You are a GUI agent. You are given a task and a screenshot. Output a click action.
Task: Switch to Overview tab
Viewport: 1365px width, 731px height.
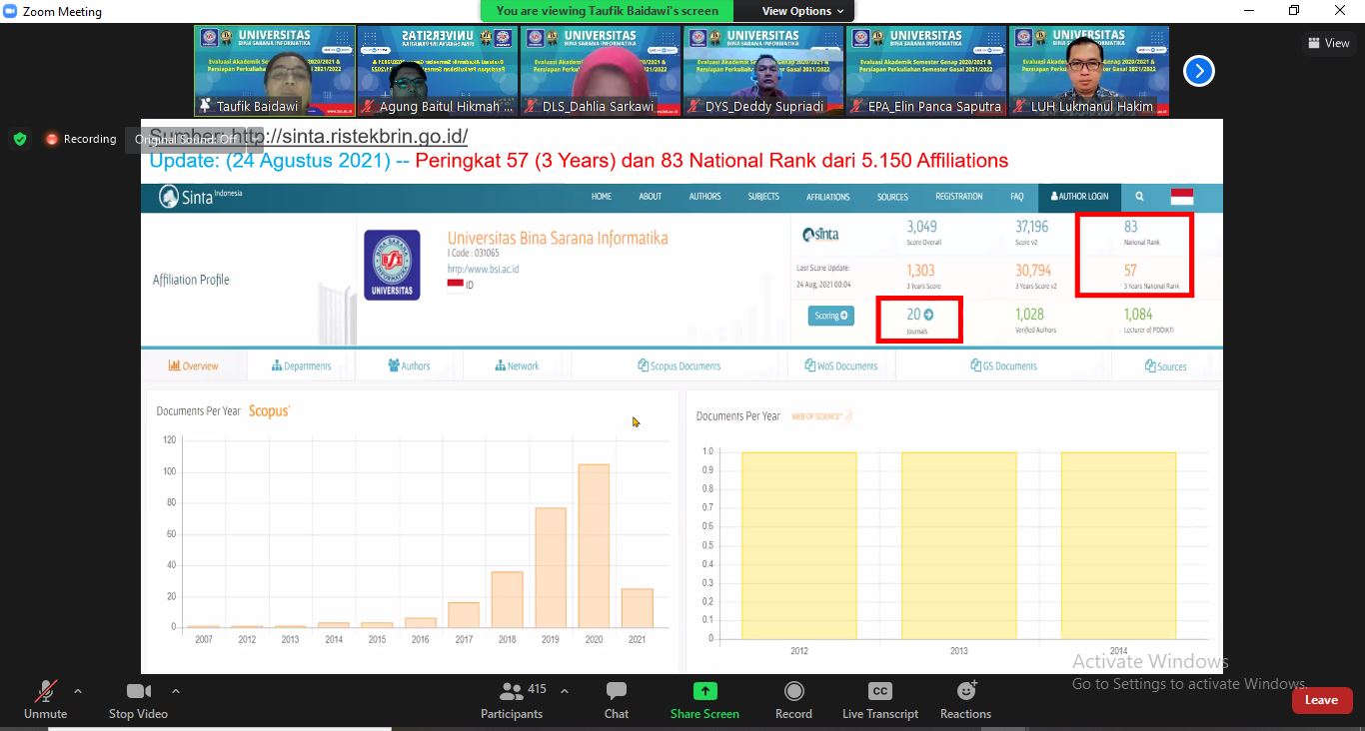coord(193,365)
